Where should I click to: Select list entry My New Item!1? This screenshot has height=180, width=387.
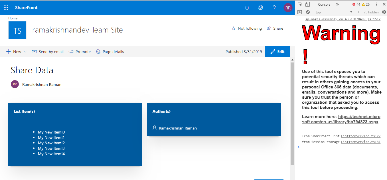51,137
